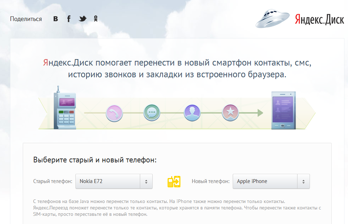The height and width of the screenshot is (224, 348).
Task: Open the Apple iPhone new phone dropdown
Action: [265, 181]
